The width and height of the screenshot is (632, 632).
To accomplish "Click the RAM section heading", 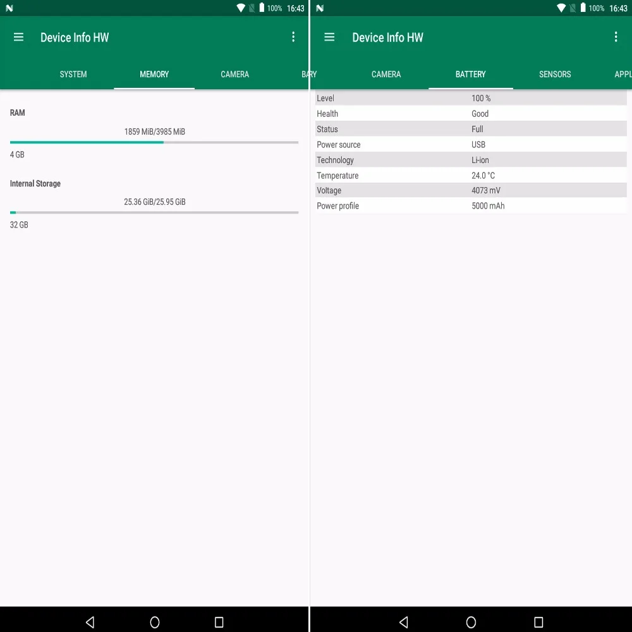I will click(x=17, y=113).
